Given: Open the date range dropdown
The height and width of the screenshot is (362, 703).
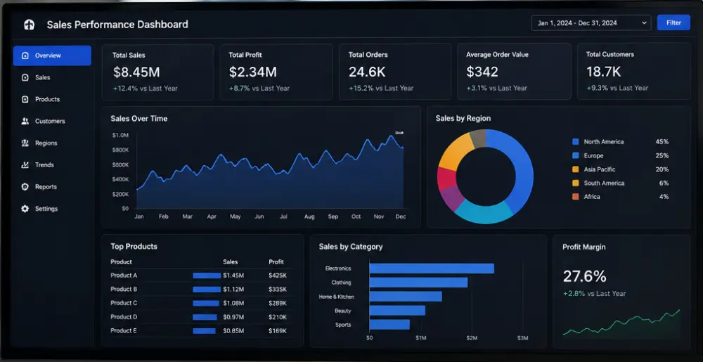Looking at the screenshot, I should 591,23.
